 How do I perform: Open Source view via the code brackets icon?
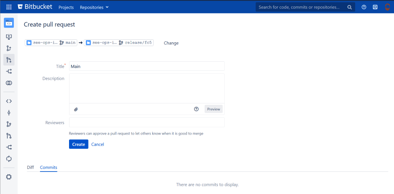(x=9, y=101)
